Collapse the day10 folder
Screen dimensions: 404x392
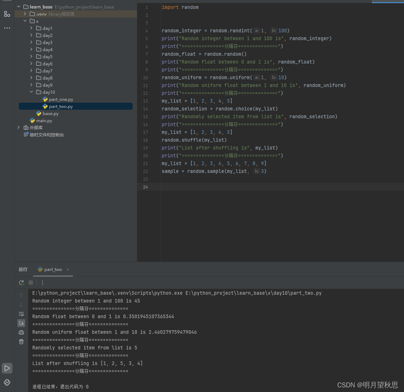click(32, 92)
